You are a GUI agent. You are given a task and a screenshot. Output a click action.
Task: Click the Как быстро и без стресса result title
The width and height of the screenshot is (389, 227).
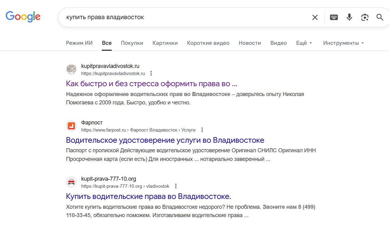tap(152, 84)
